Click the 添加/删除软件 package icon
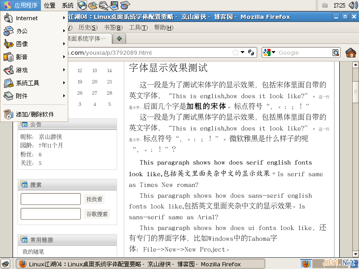The image size is (359, 269). click(9, 114)
